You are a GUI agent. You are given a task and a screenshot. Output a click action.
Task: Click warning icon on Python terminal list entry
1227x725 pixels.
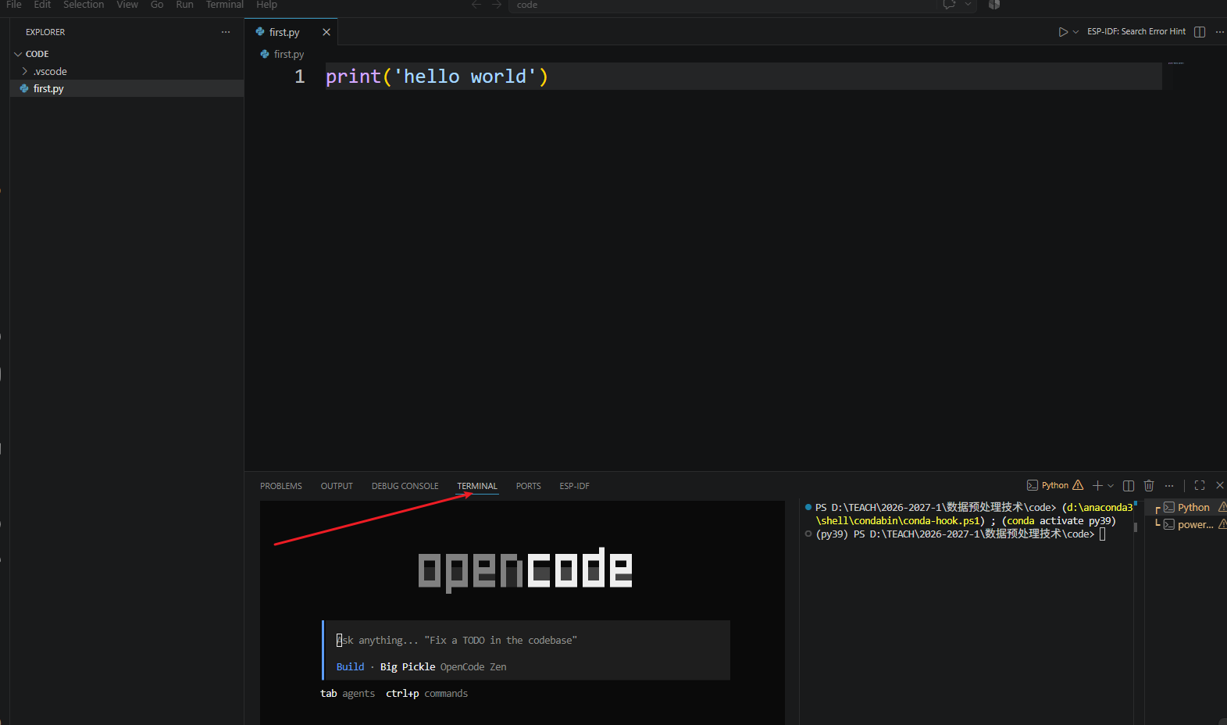click(x=1222, y=507)
